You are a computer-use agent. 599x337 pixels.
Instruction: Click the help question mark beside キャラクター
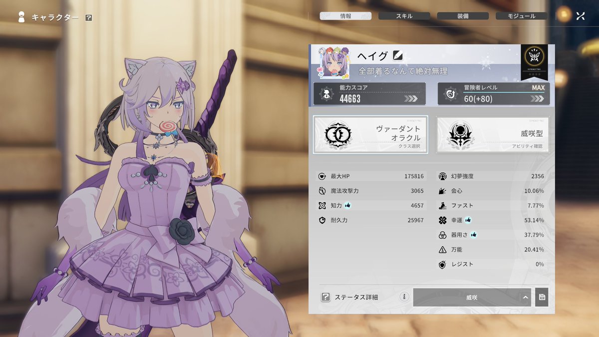point(88,17)
